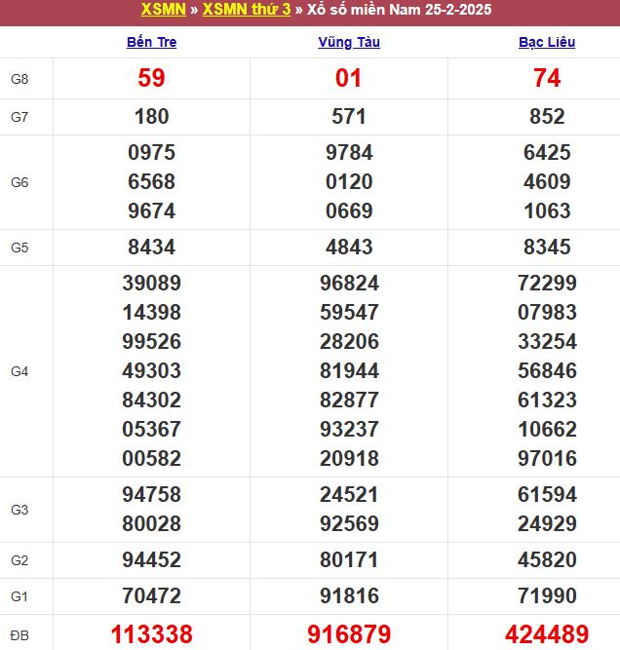
Task: Select the G4 number 28206
Action: [x=349, y=342]
